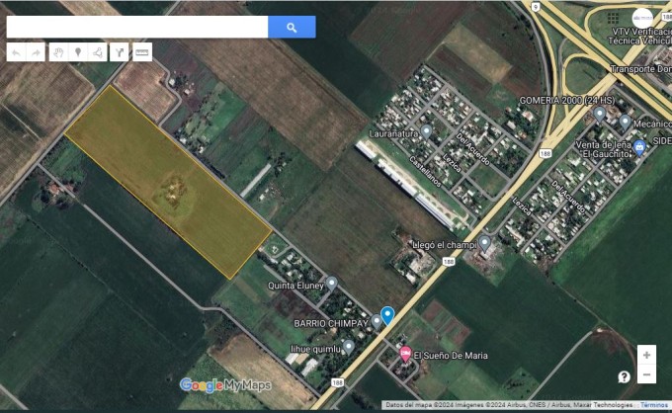Select the Add directions tool
The width and height of the screenshot is (672, 413).
pos(119,52)
